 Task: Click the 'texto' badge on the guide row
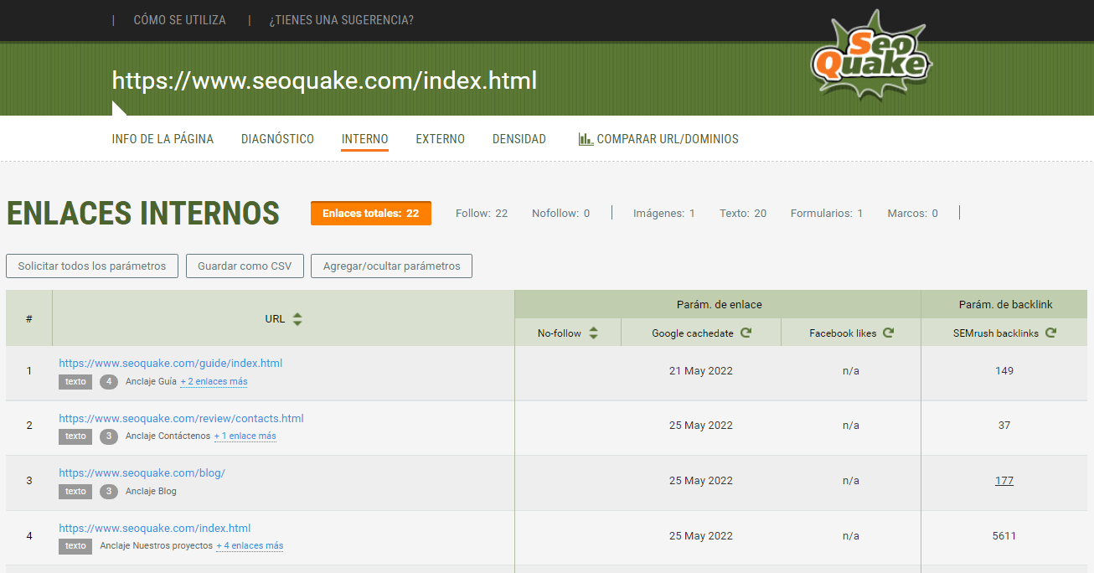point(75,381)
